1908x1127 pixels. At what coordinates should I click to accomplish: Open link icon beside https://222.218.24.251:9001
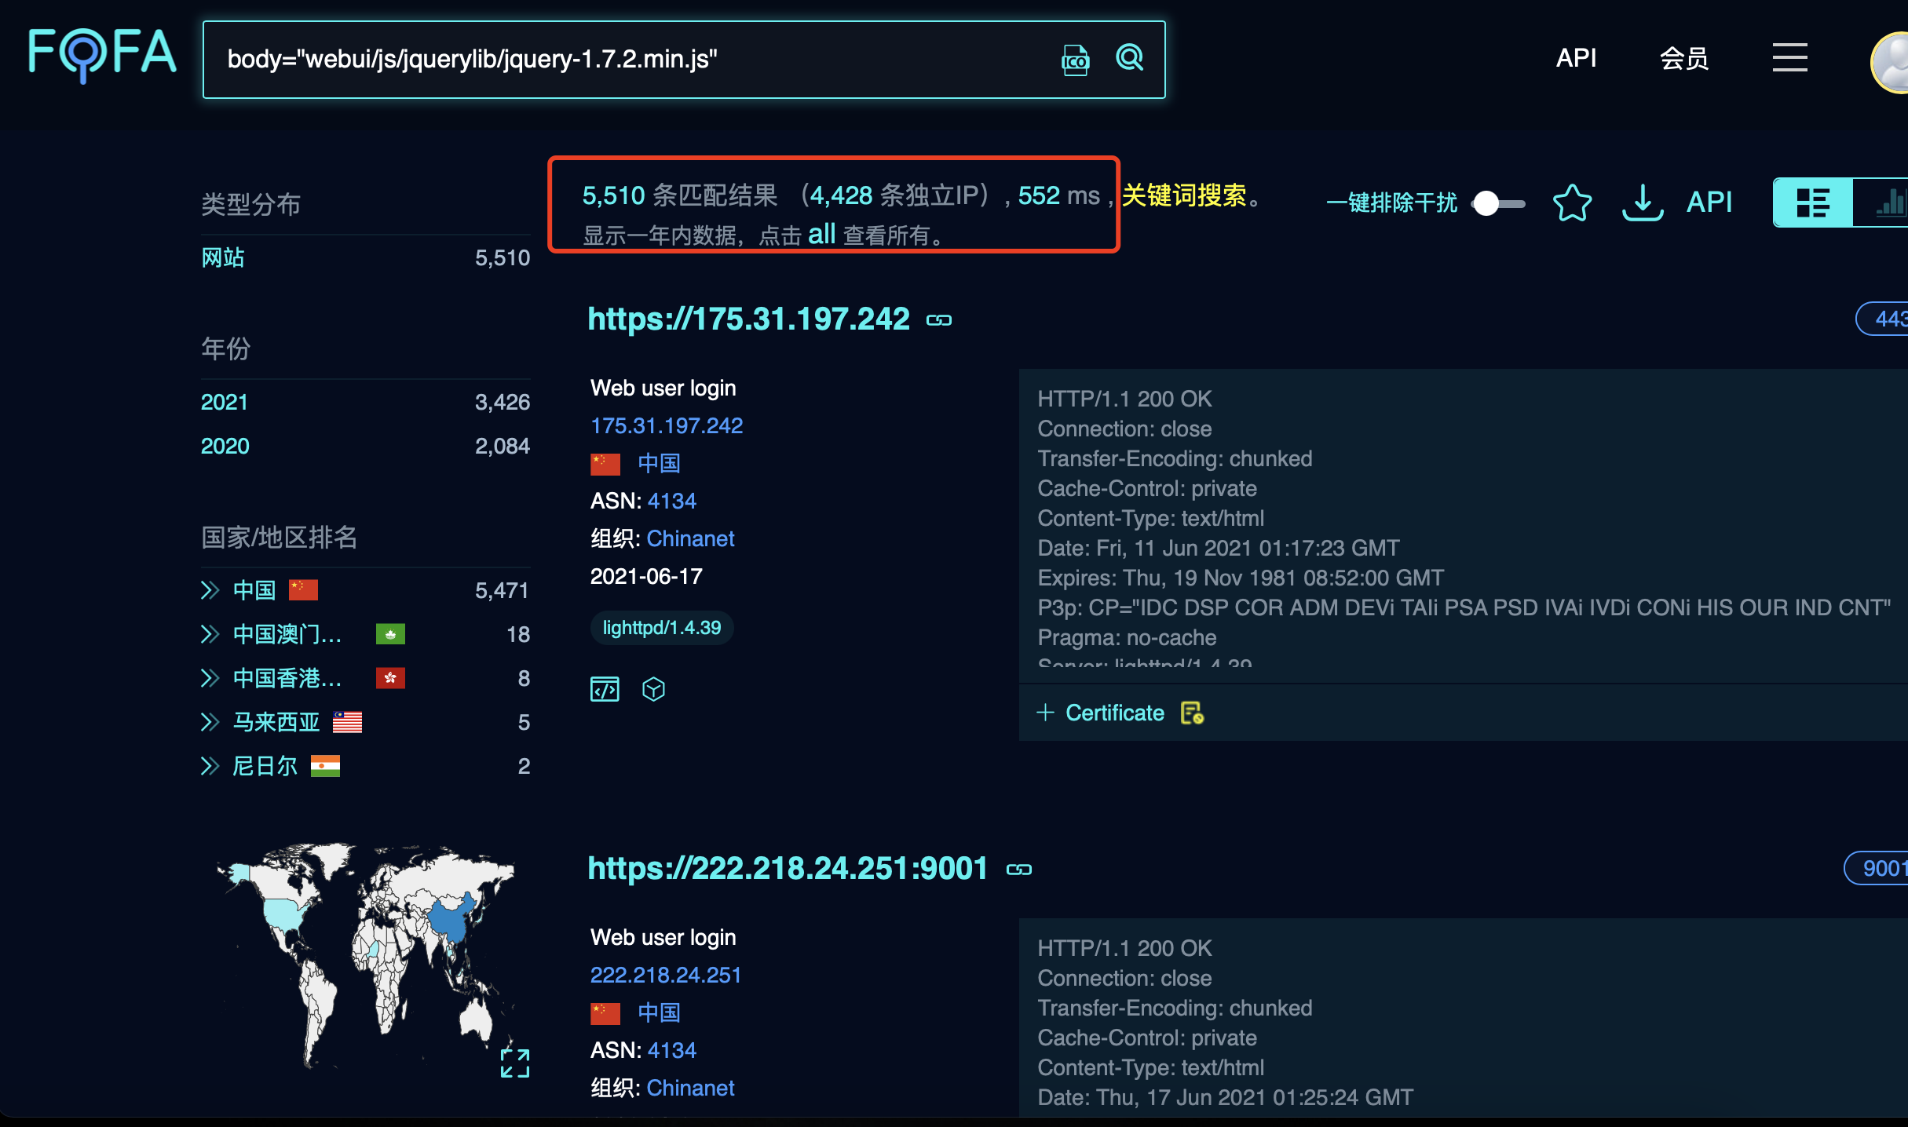[1019, 870]
